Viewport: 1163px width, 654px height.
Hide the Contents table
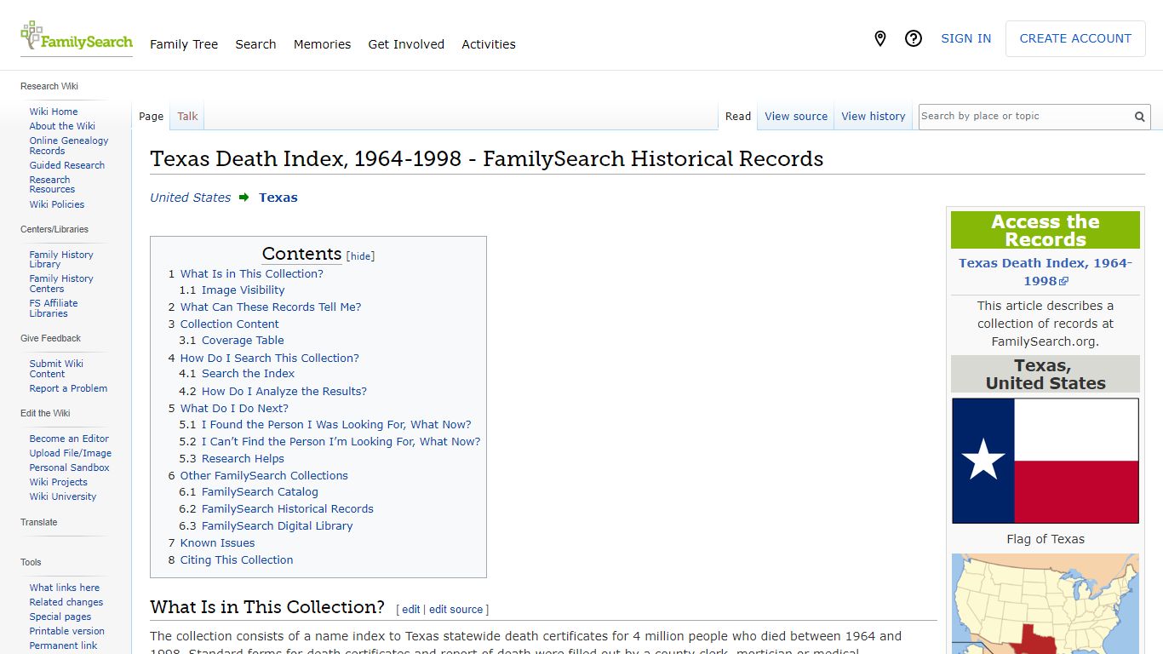361,256
